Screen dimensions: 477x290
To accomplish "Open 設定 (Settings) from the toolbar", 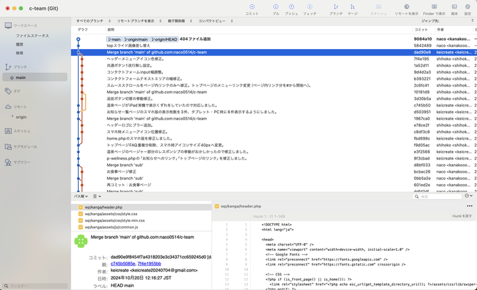I will 468,7.
